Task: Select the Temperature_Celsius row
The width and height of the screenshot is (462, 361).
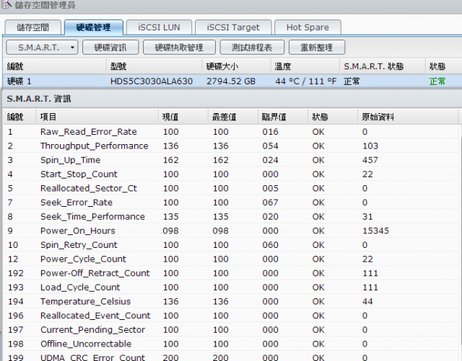Action: tap(231, 301)
